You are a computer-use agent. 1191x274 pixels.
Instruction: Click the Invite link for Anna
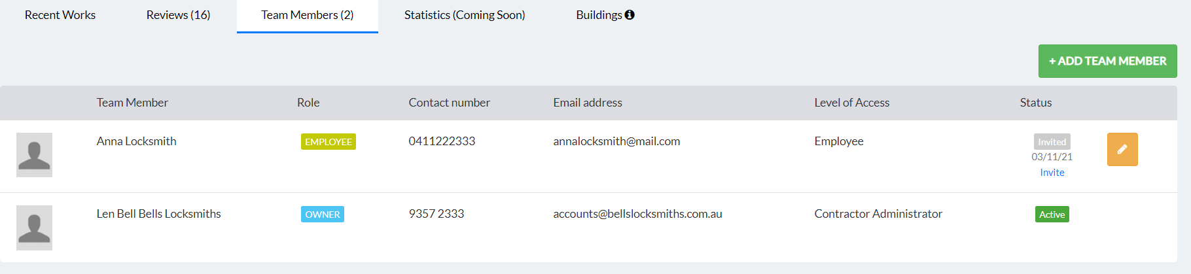click(x=1052, y=173)
